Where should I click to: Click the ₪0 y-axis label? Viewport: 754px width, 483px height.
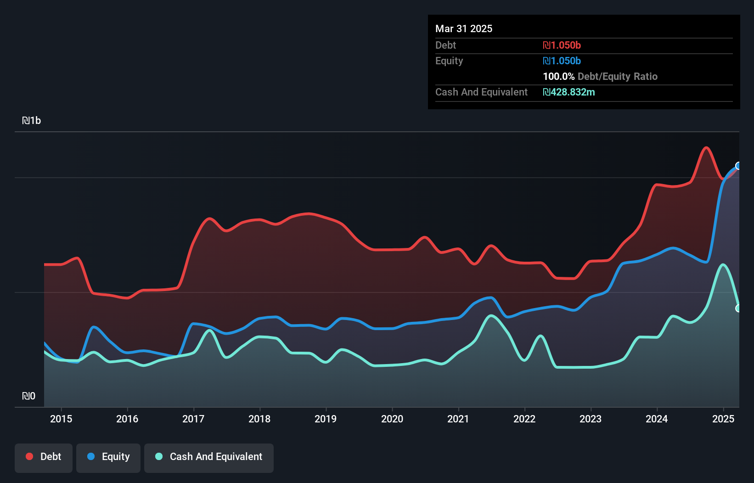click(28, 396)
